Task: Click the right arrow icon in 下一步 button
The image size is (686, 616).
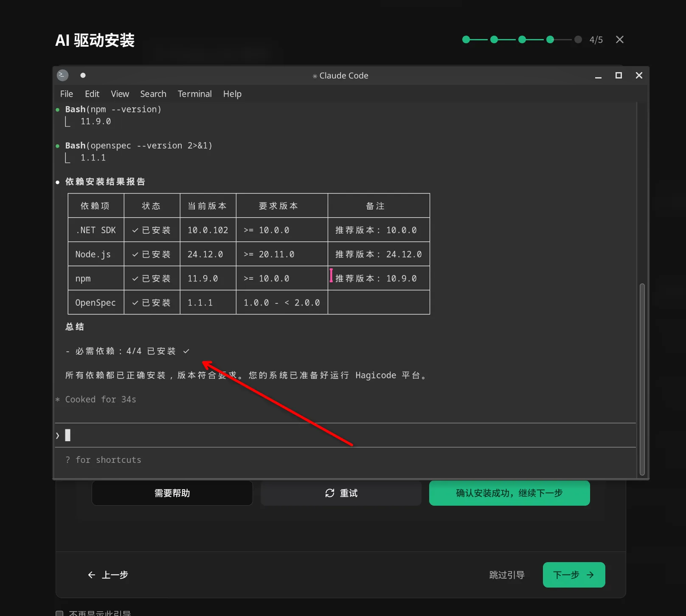Action: 590,575
